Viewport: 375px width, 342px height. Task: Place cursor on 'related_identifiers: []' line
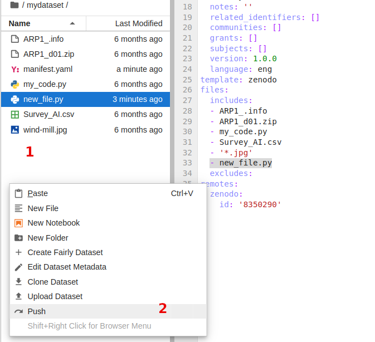coord(265,17)
